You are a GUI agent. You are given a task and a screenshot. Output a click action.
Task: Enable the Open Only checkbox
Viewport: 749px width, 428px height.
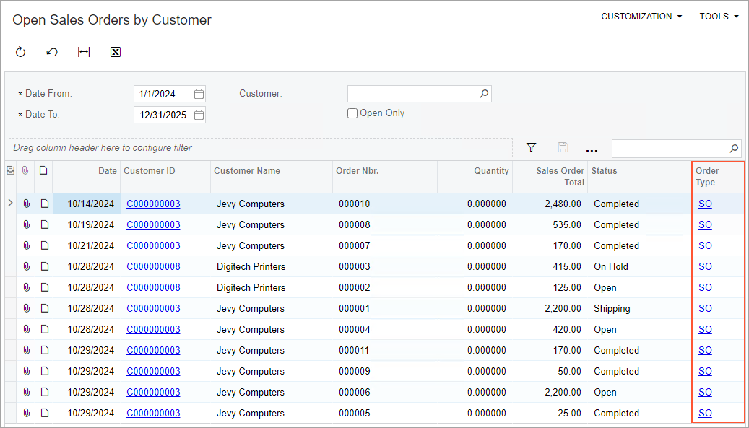[352, 113]
